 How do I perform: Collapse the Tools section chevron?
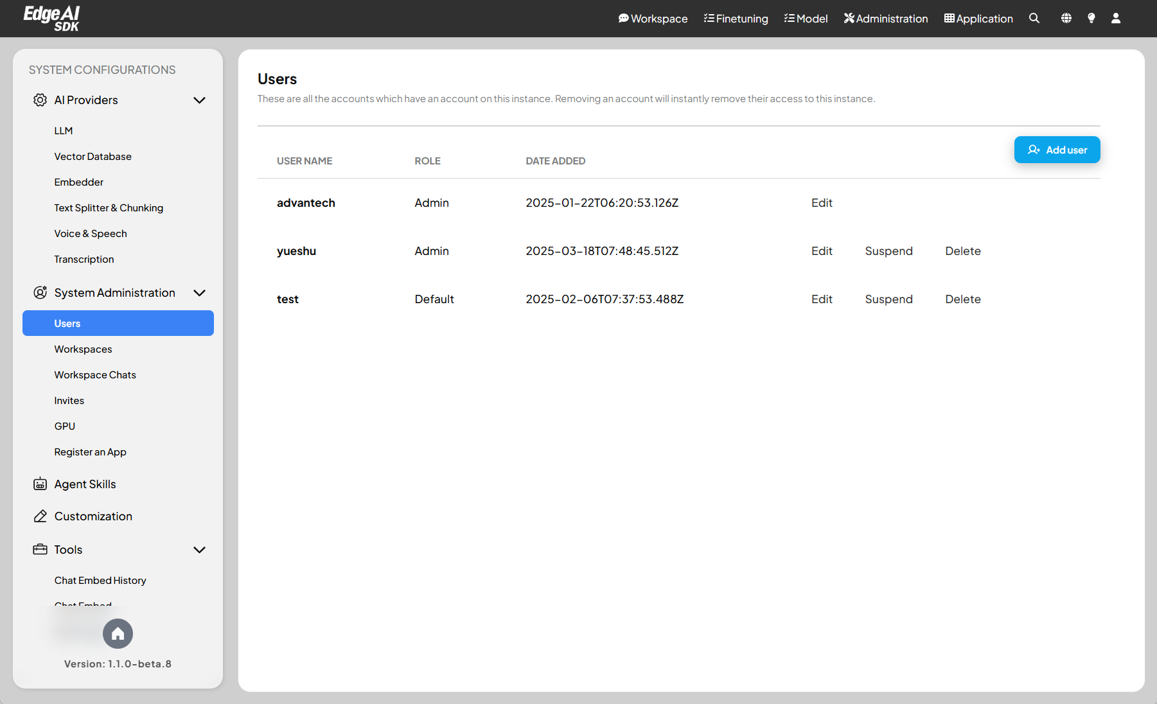(199, 550)
